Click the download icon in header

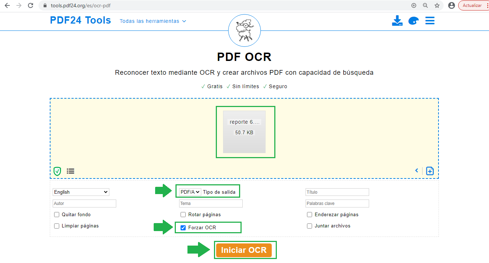[397, 21]
